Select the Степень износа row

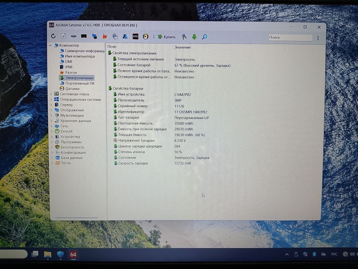coord(129,152)
